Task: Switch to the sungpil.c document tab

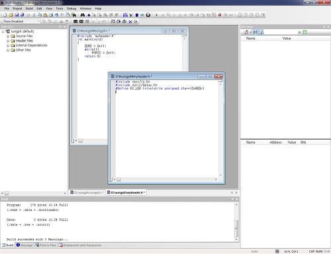Action: pos(87,192)
